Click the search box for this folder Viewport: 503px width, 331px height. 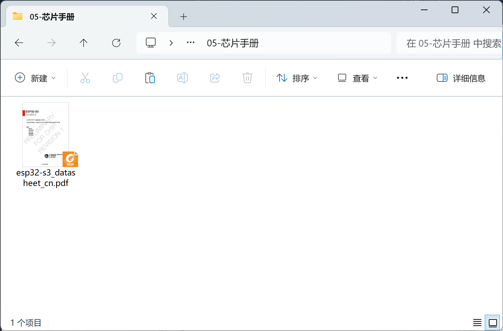tap(450, 43)
